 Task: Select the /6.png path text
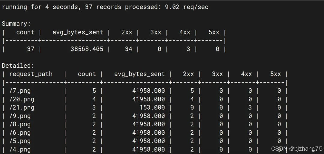click(20, 133)
